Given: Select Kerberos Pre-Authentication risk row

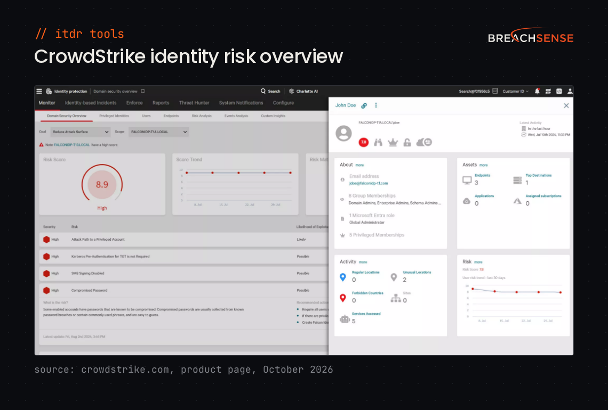Looking at the screenshot, I should coord(184,257).
